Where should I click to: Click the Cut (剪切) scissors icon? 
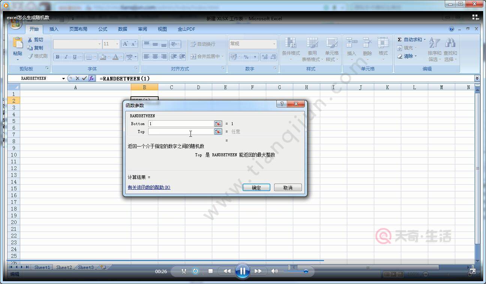(30, 40)
